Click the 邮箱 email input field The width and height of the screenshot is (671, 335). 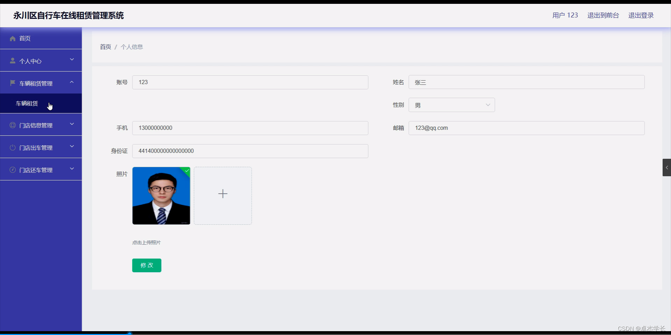coord(526,128)
